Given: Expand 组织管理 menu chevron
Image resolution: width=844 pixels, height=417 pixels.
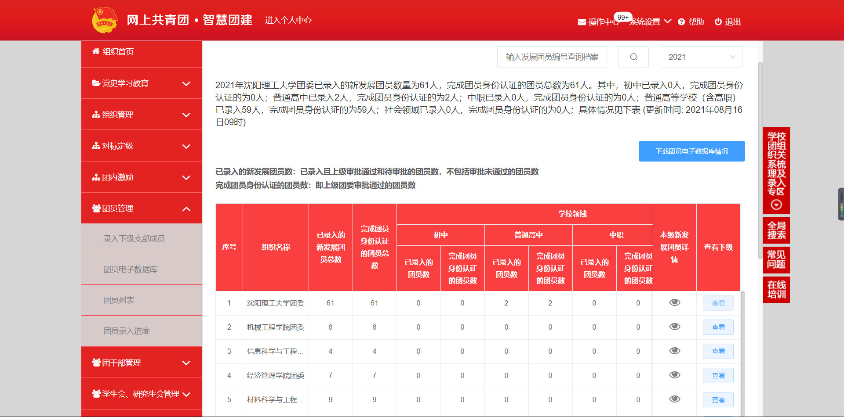Looking at the screenshot, I should (x=186, y=115).
